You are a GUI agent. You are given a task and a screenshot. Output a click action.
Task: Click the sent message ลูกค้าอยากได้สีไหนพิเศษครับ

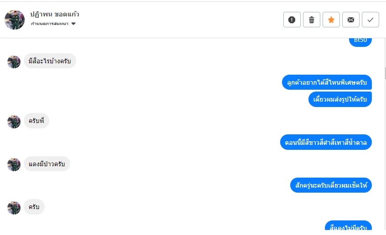pyautogui.click(x=327, y=82)
